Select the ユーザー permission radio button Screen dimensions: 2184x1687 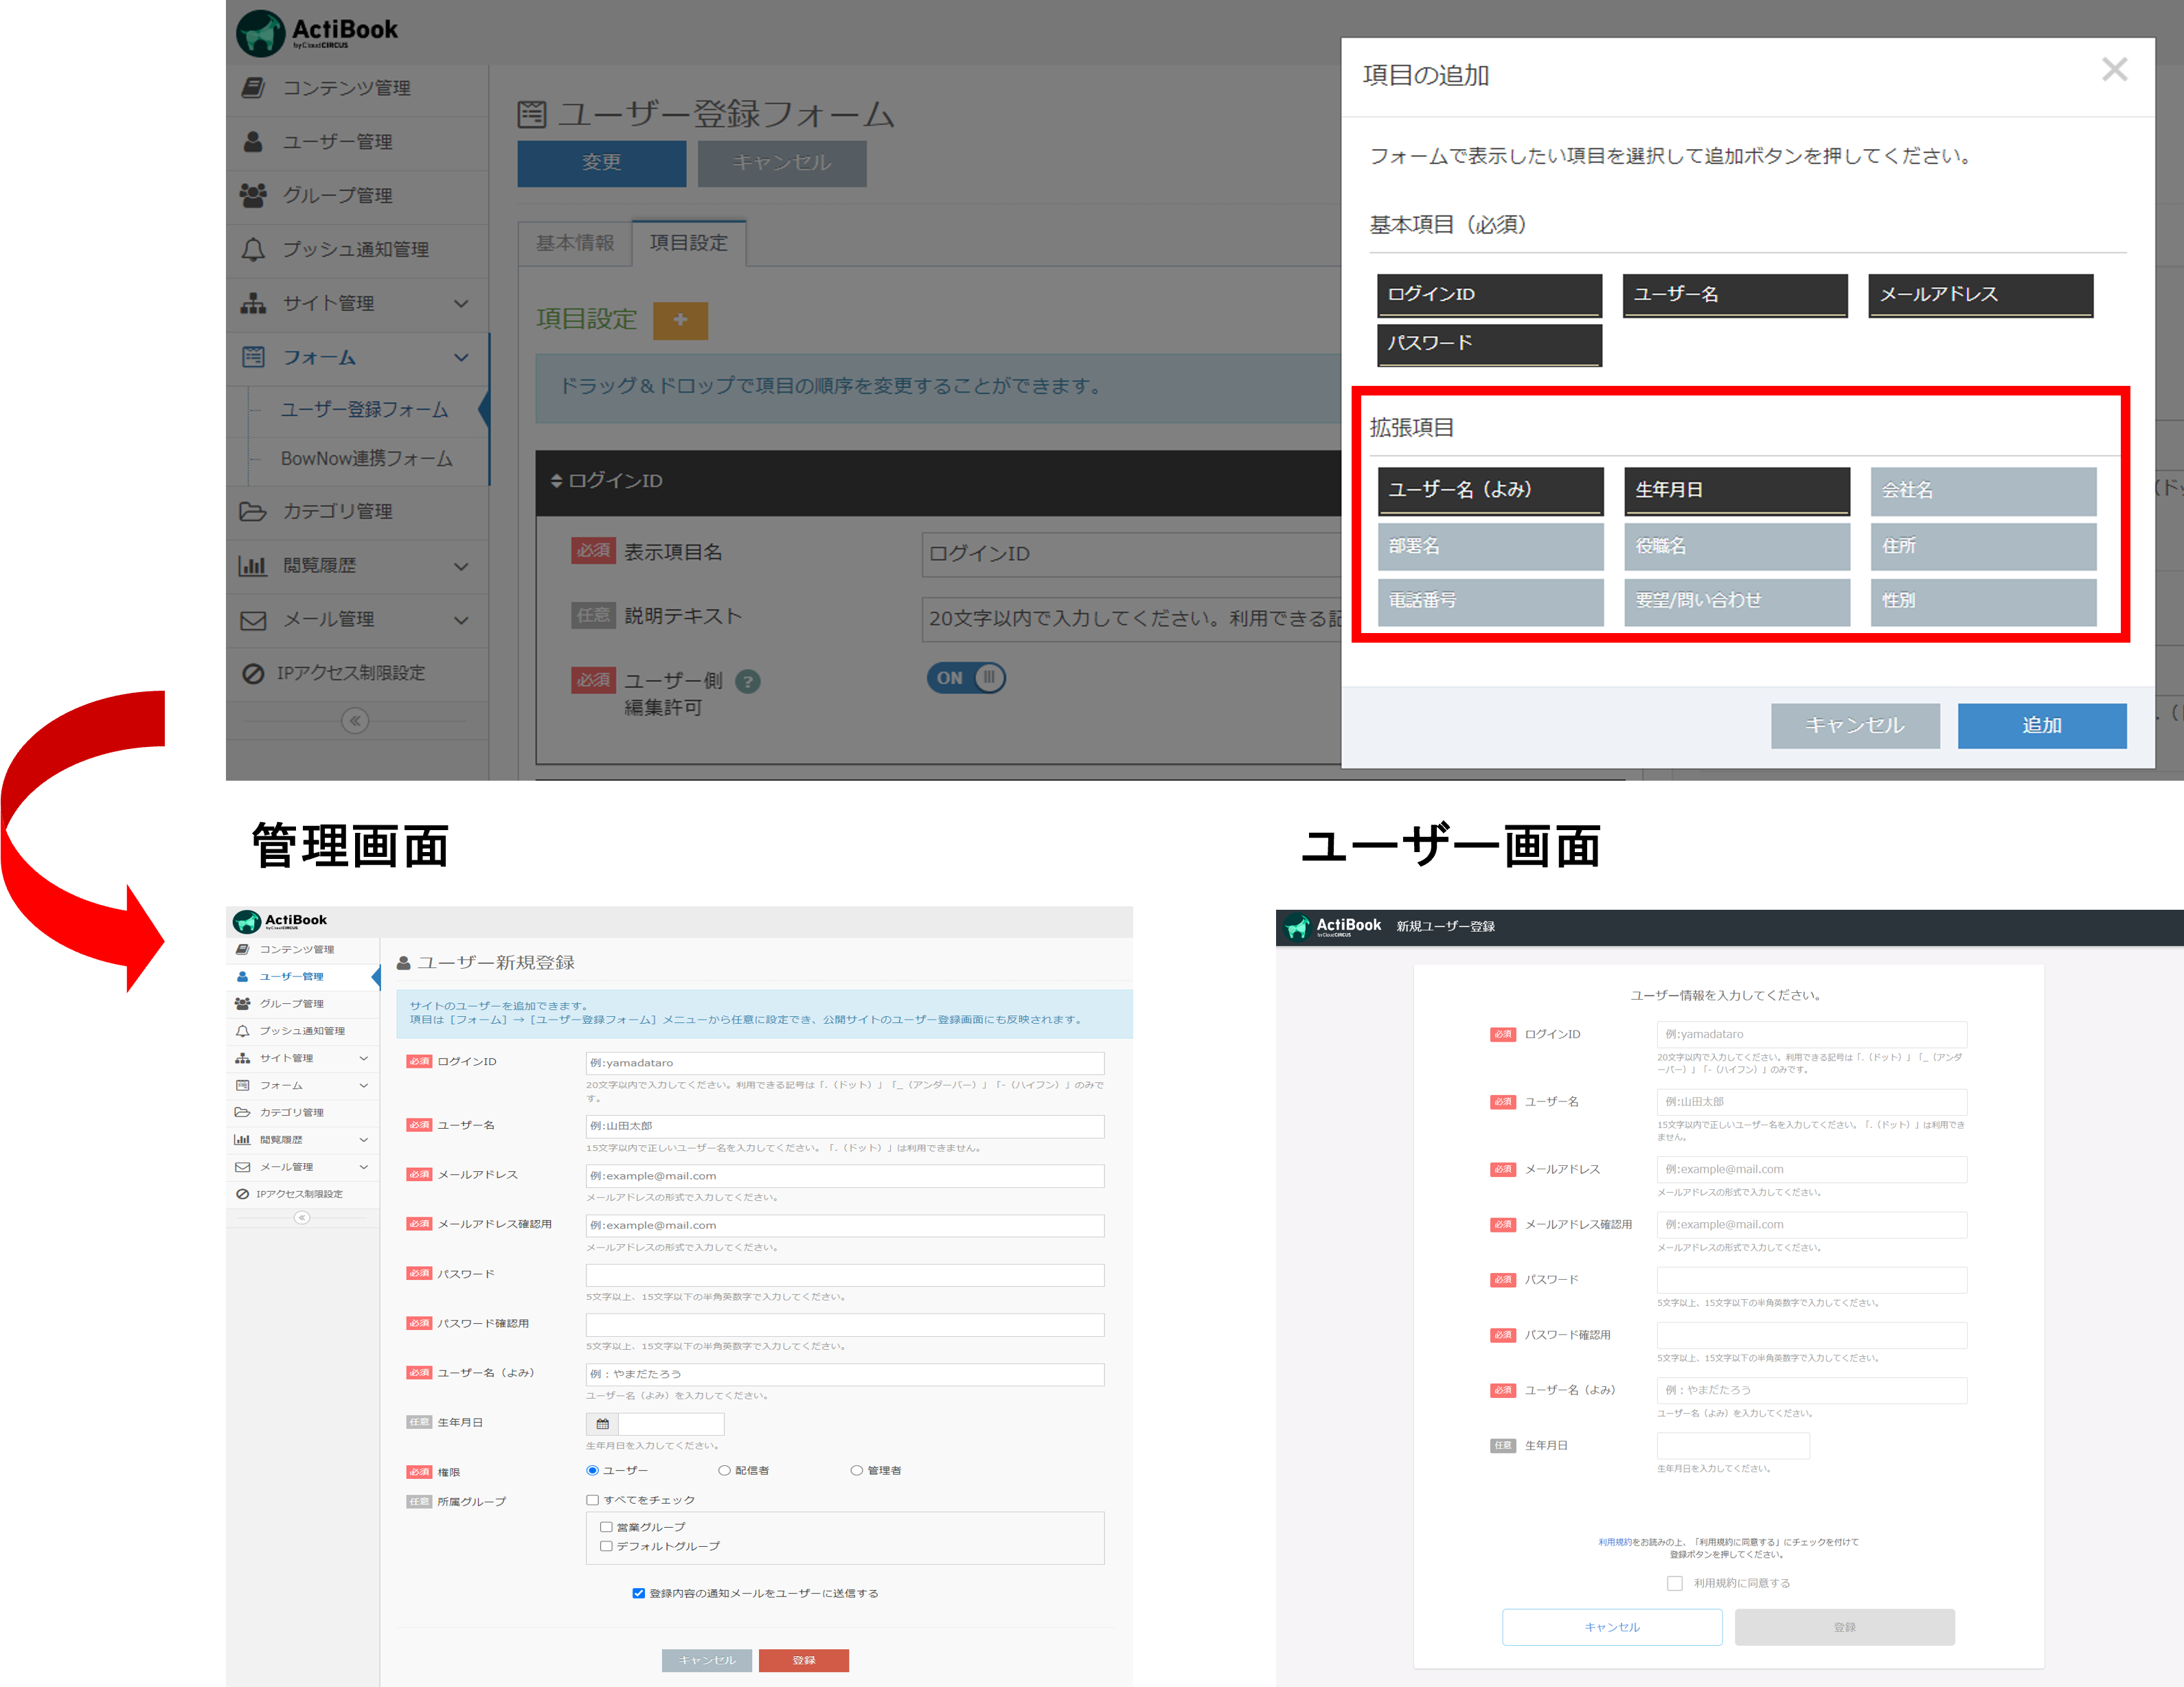pyautogui.click(x=592, y=1470)
